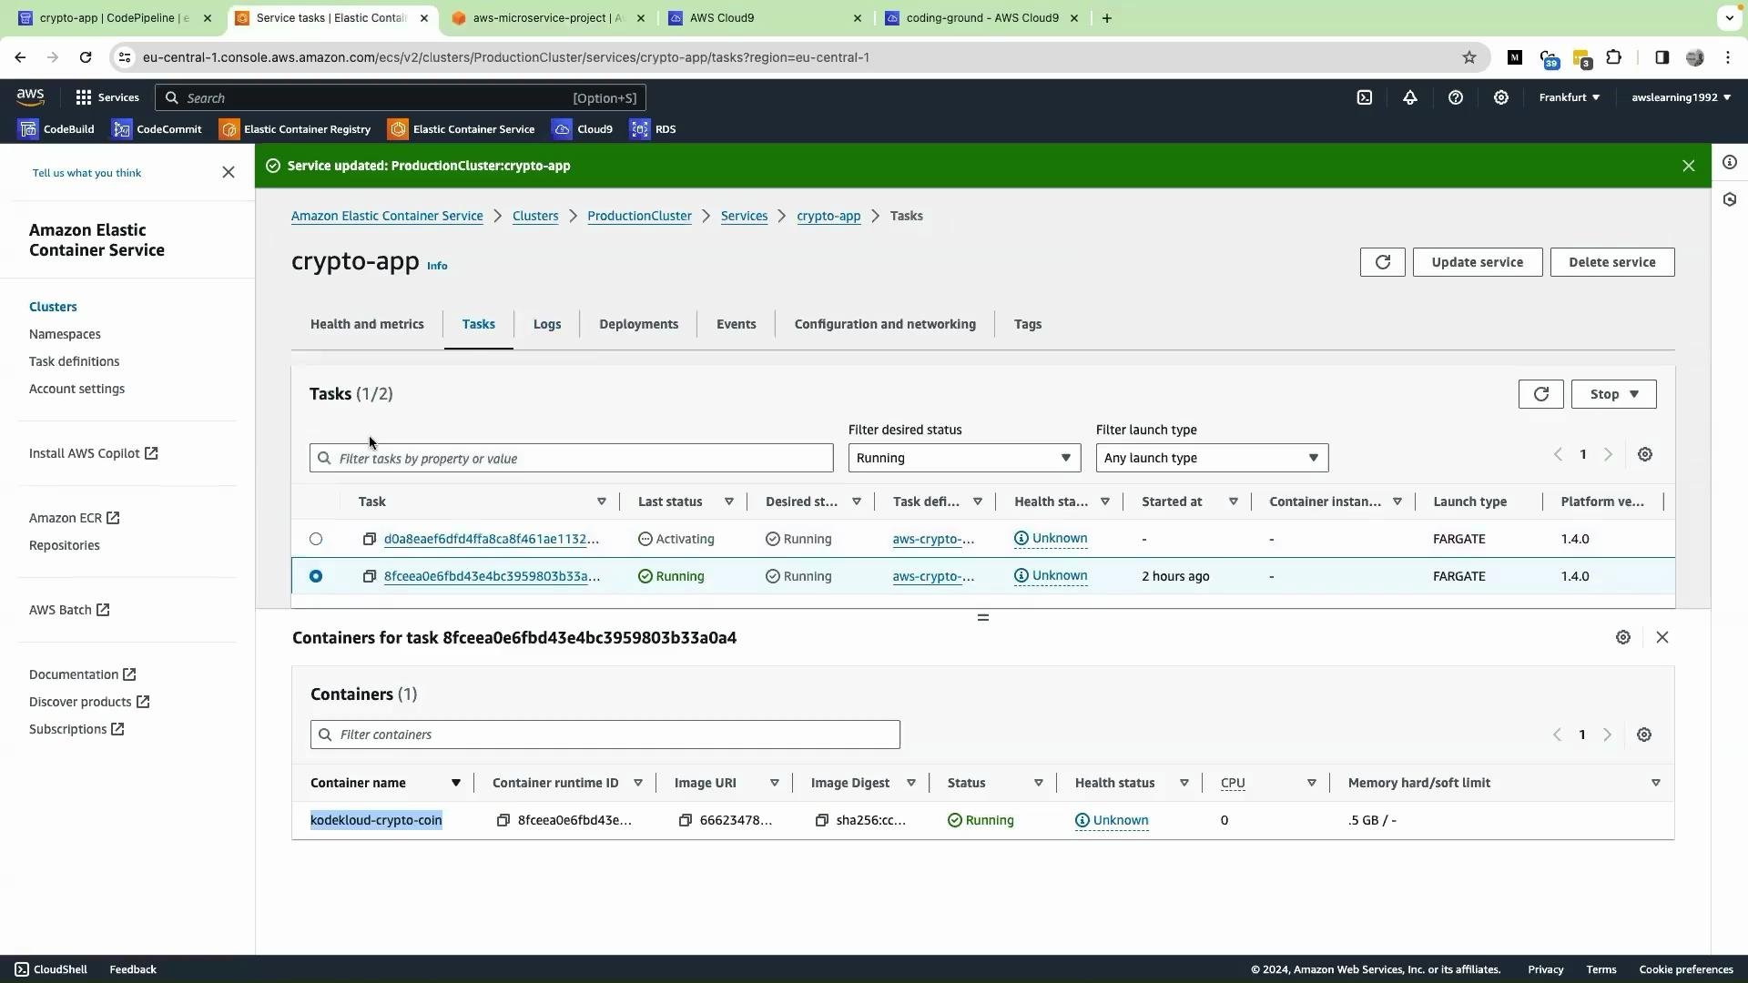Open the help question mark icon
Viewport: 1748px width, 983px height.
tap(1455, 97)
